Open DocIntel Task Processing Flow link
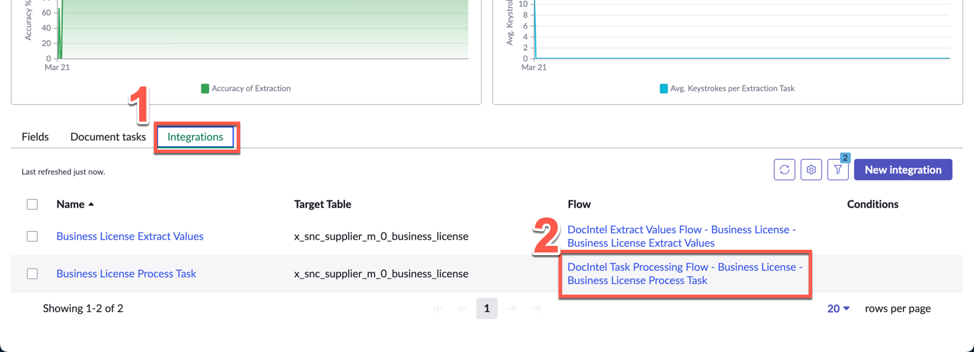This screenshot has width=974, height=352. click(x=684, y=274)
